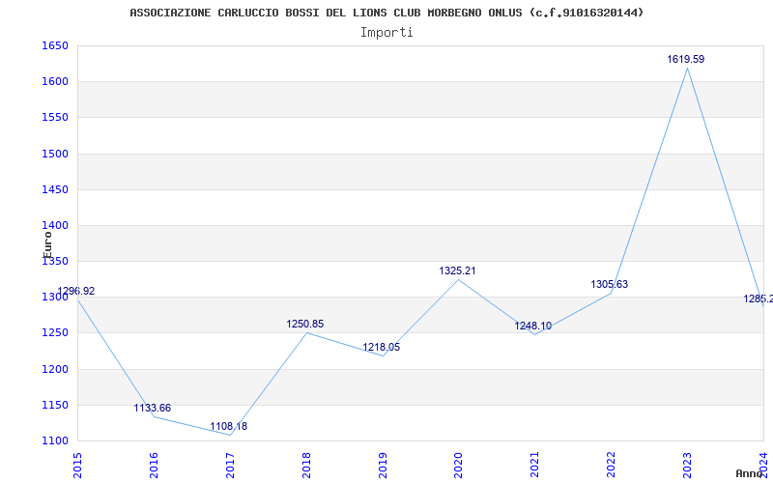Click y-axis value 1250

[x=55, y=333]
